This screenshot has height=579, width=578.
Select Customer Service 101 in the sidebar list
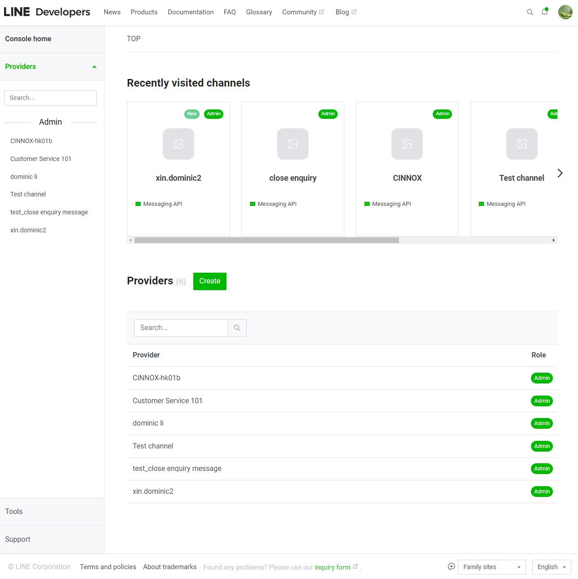pyautogui.click(x=41, y=159)
